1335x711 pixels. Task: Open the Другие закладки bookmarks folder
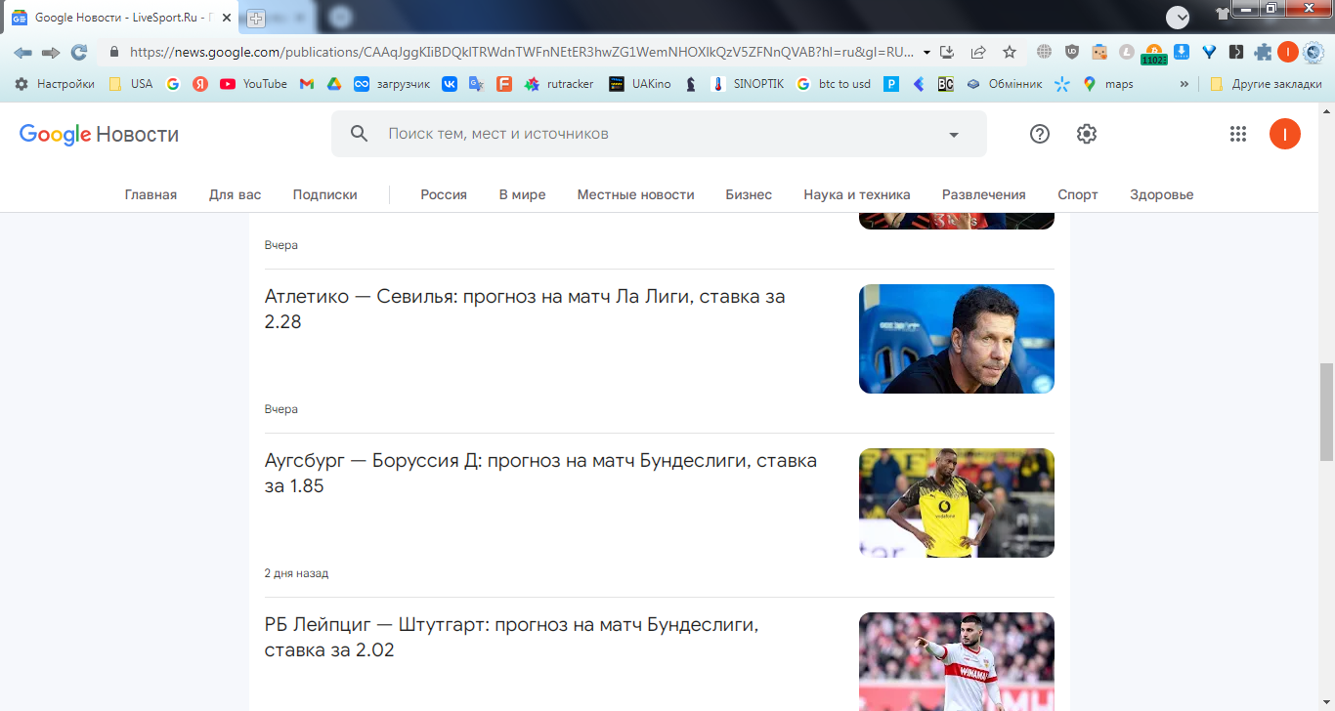click(x=1266, y=84)
